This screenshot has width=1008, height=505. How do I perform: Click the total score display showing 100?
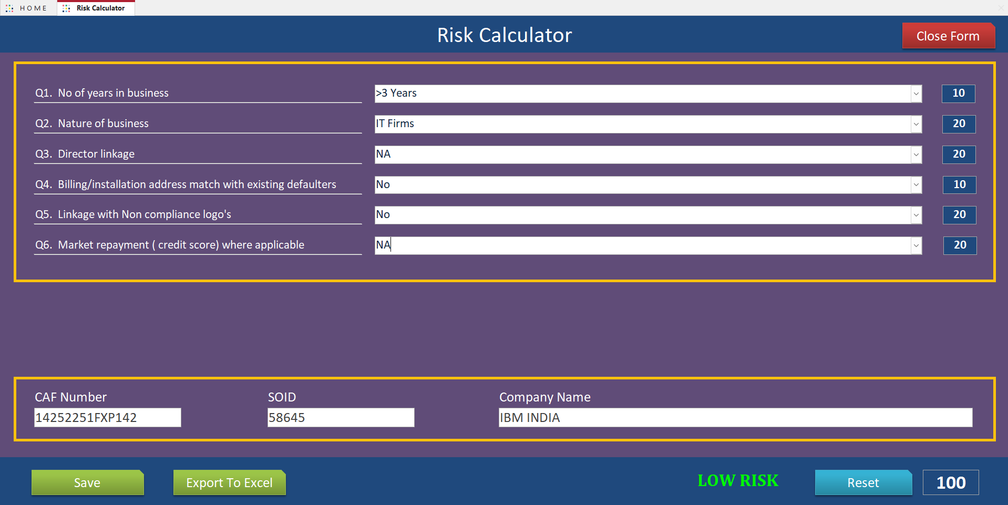coord(950,482)
